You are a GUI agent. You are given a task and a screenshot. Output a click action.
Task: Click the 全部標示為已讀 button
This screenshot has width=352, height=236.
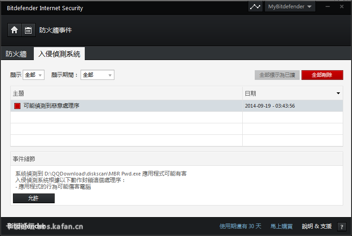pos(277,75)
